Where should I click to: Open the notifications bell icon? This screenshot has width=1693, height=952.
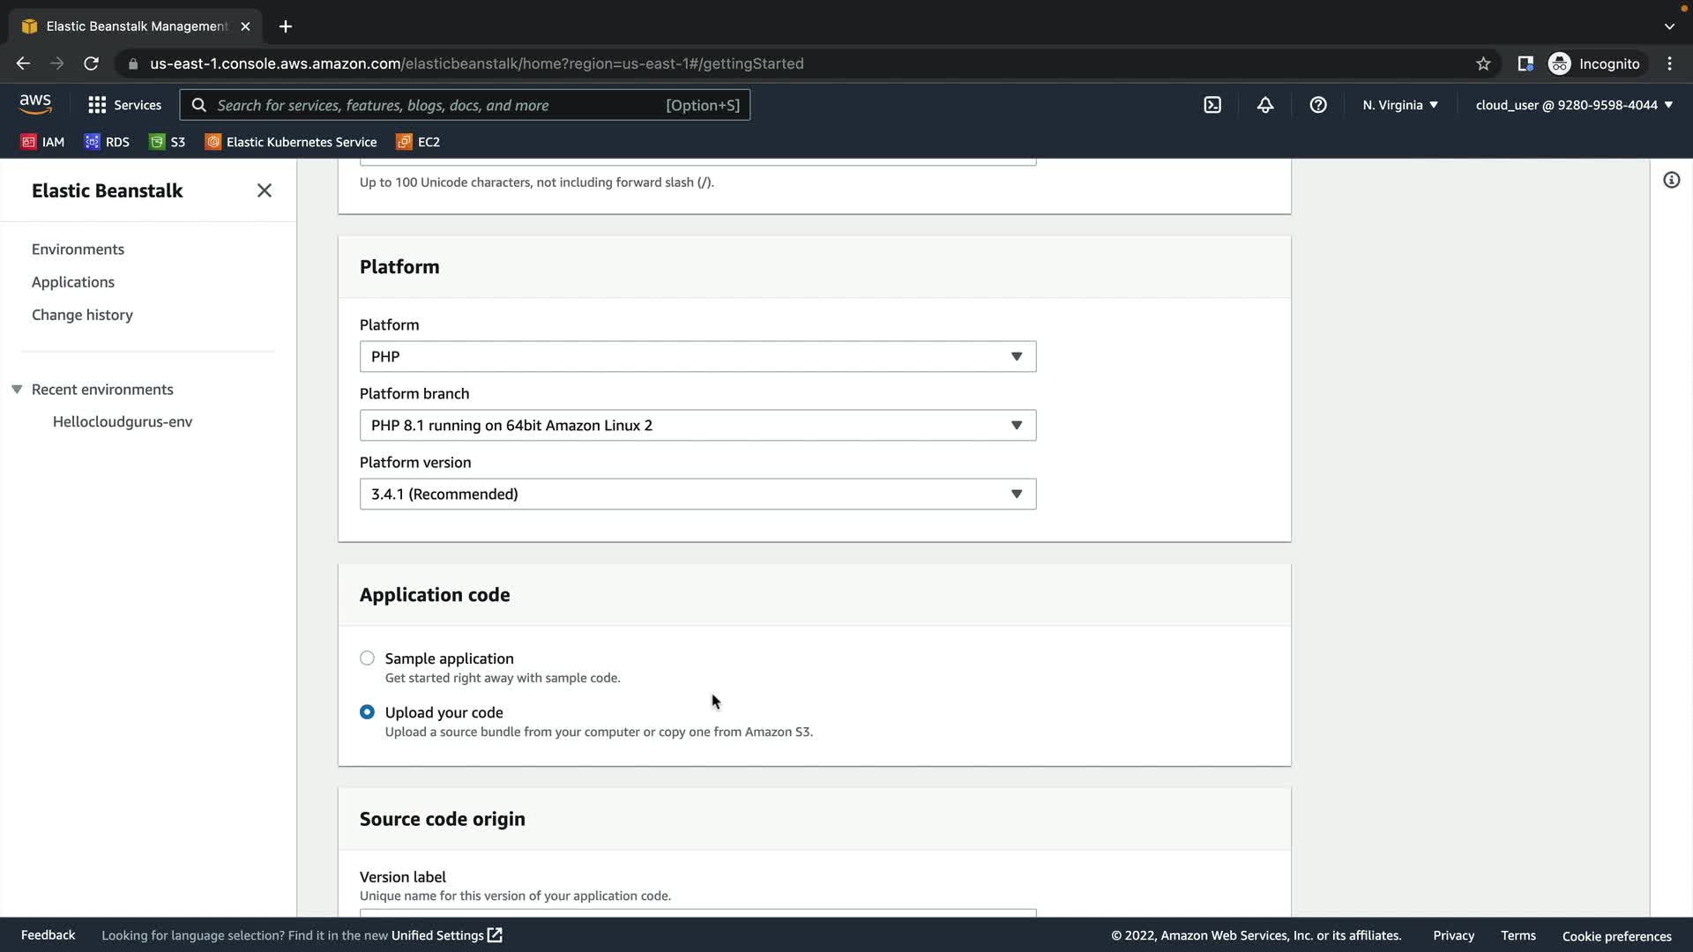(x=1265, y=105)
